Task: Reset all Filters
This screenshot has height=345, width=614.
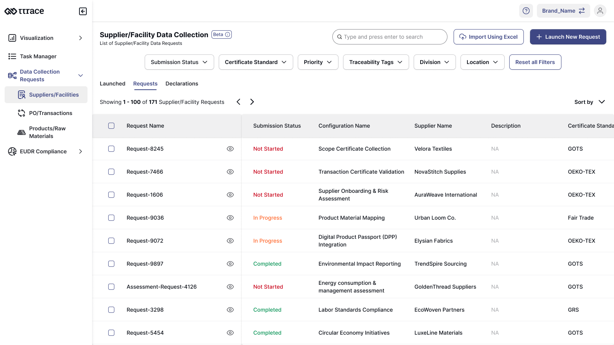Action: [x=535, y=62]
